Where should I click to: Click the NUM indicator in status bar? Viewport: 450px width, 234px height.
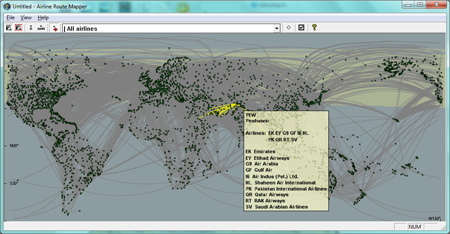(415, 227)
